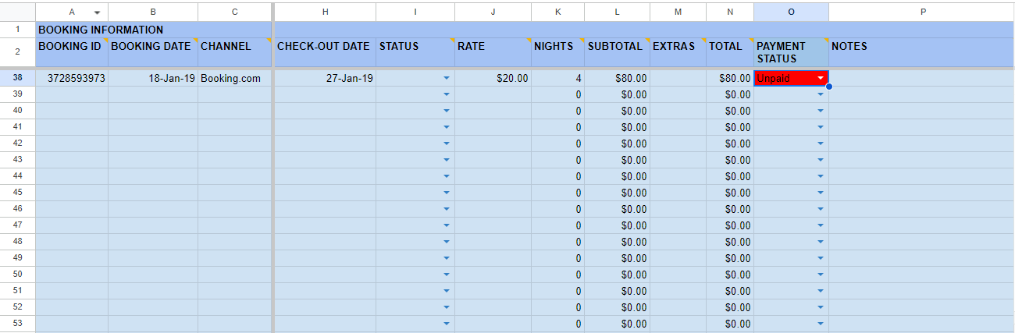Viewport: 1015px width, 333px height.
Task: Open the STATUS dropdown arrow in row 53
Action: tap(446, 324)
